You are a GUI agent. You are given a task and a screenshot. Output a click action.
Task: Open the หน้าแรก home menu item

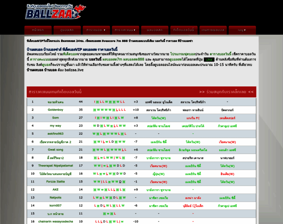pos(38,30)
